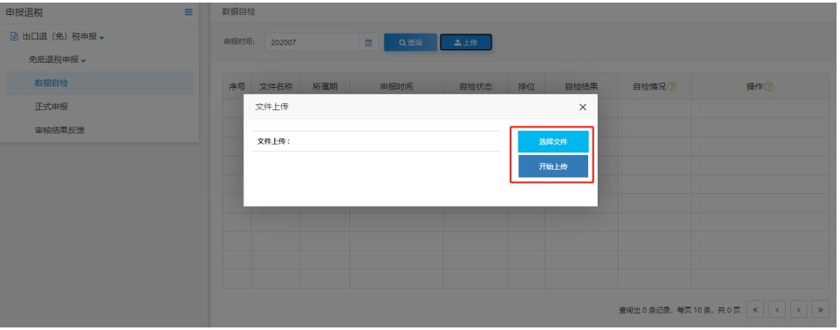Collapse the 免抵退税申报 submenu
This screenshot has height=330, width=840.
pyautogui.click(x=58, y=60)
